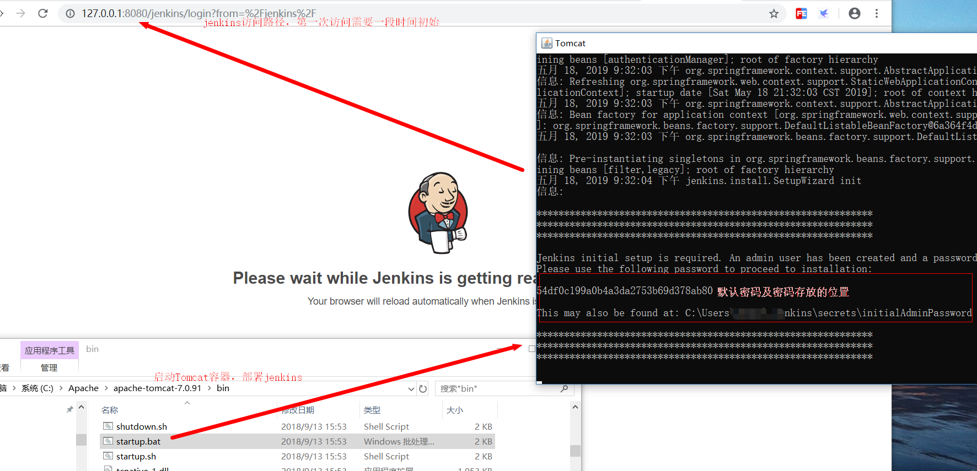This screenshot has width=977, height=471.
Task: Sort files by 大小 column header
Action: (x=455, y=410)
